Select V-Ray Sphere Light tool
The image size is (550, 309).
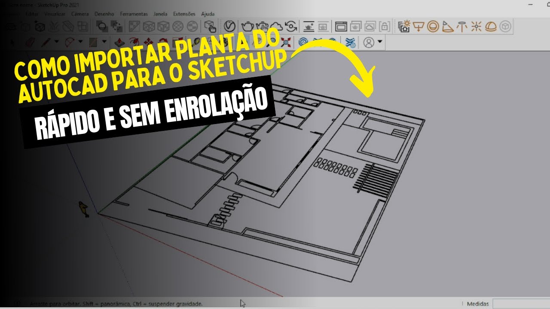433,27
